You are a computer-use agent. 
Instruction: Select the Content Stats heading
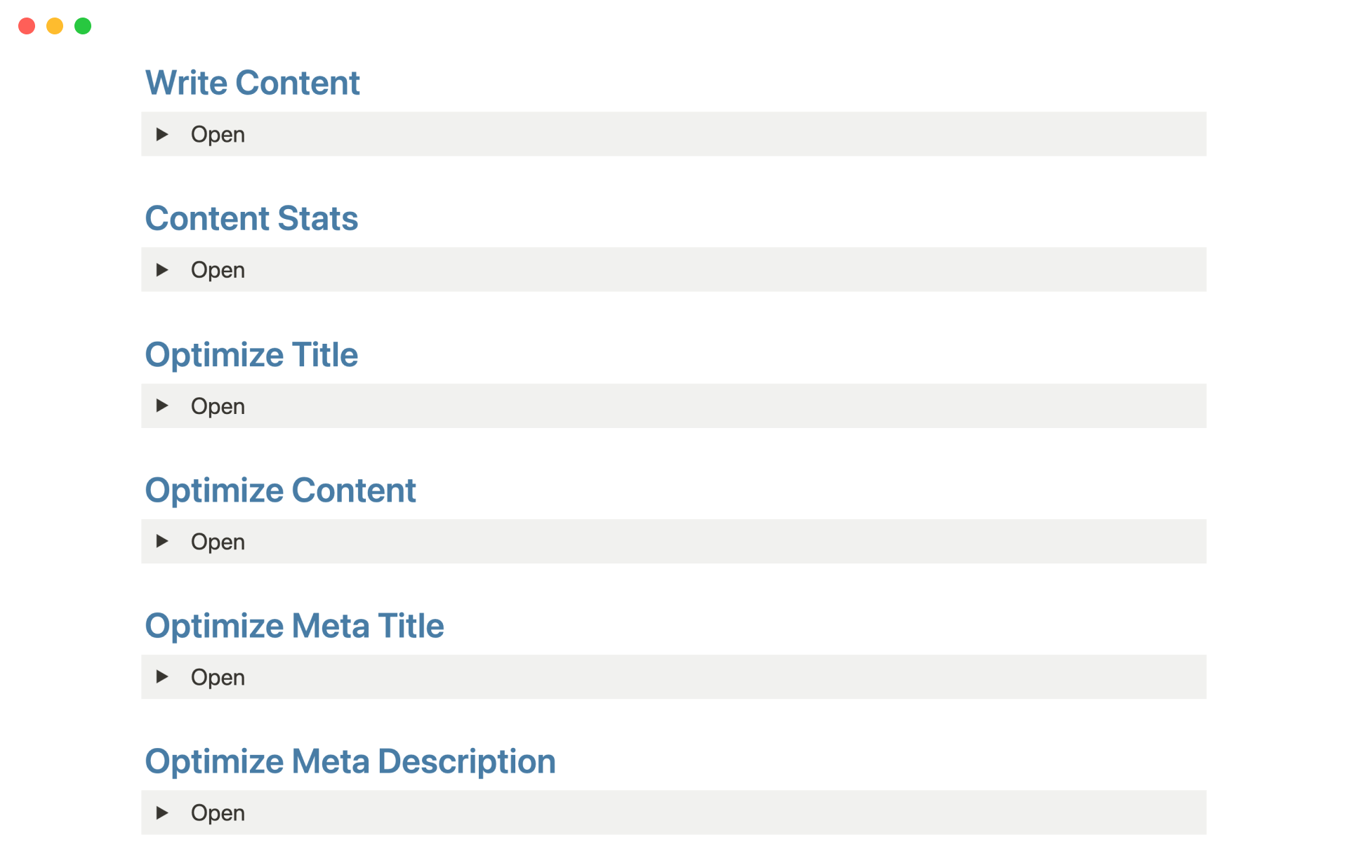coord(251,218)
